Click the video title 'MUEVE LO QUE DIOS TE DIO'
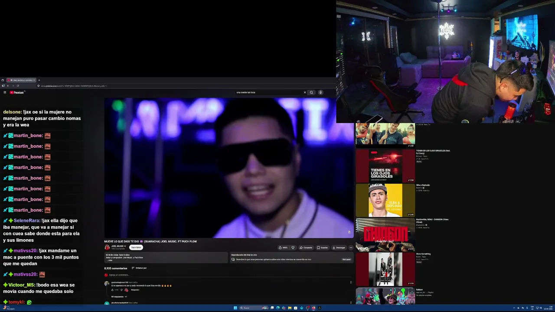555x312 pixels. [x=150, y=241]
